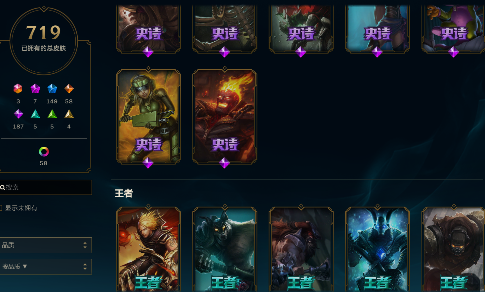The width and height of the screenshot is (485, 292).
Task: Click the 719 total skins counter
Action: tap(44, 32)
